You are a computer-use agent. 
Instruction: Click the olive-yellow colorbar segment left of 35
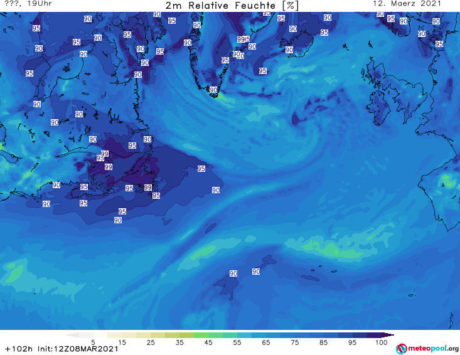coord(172,335)
